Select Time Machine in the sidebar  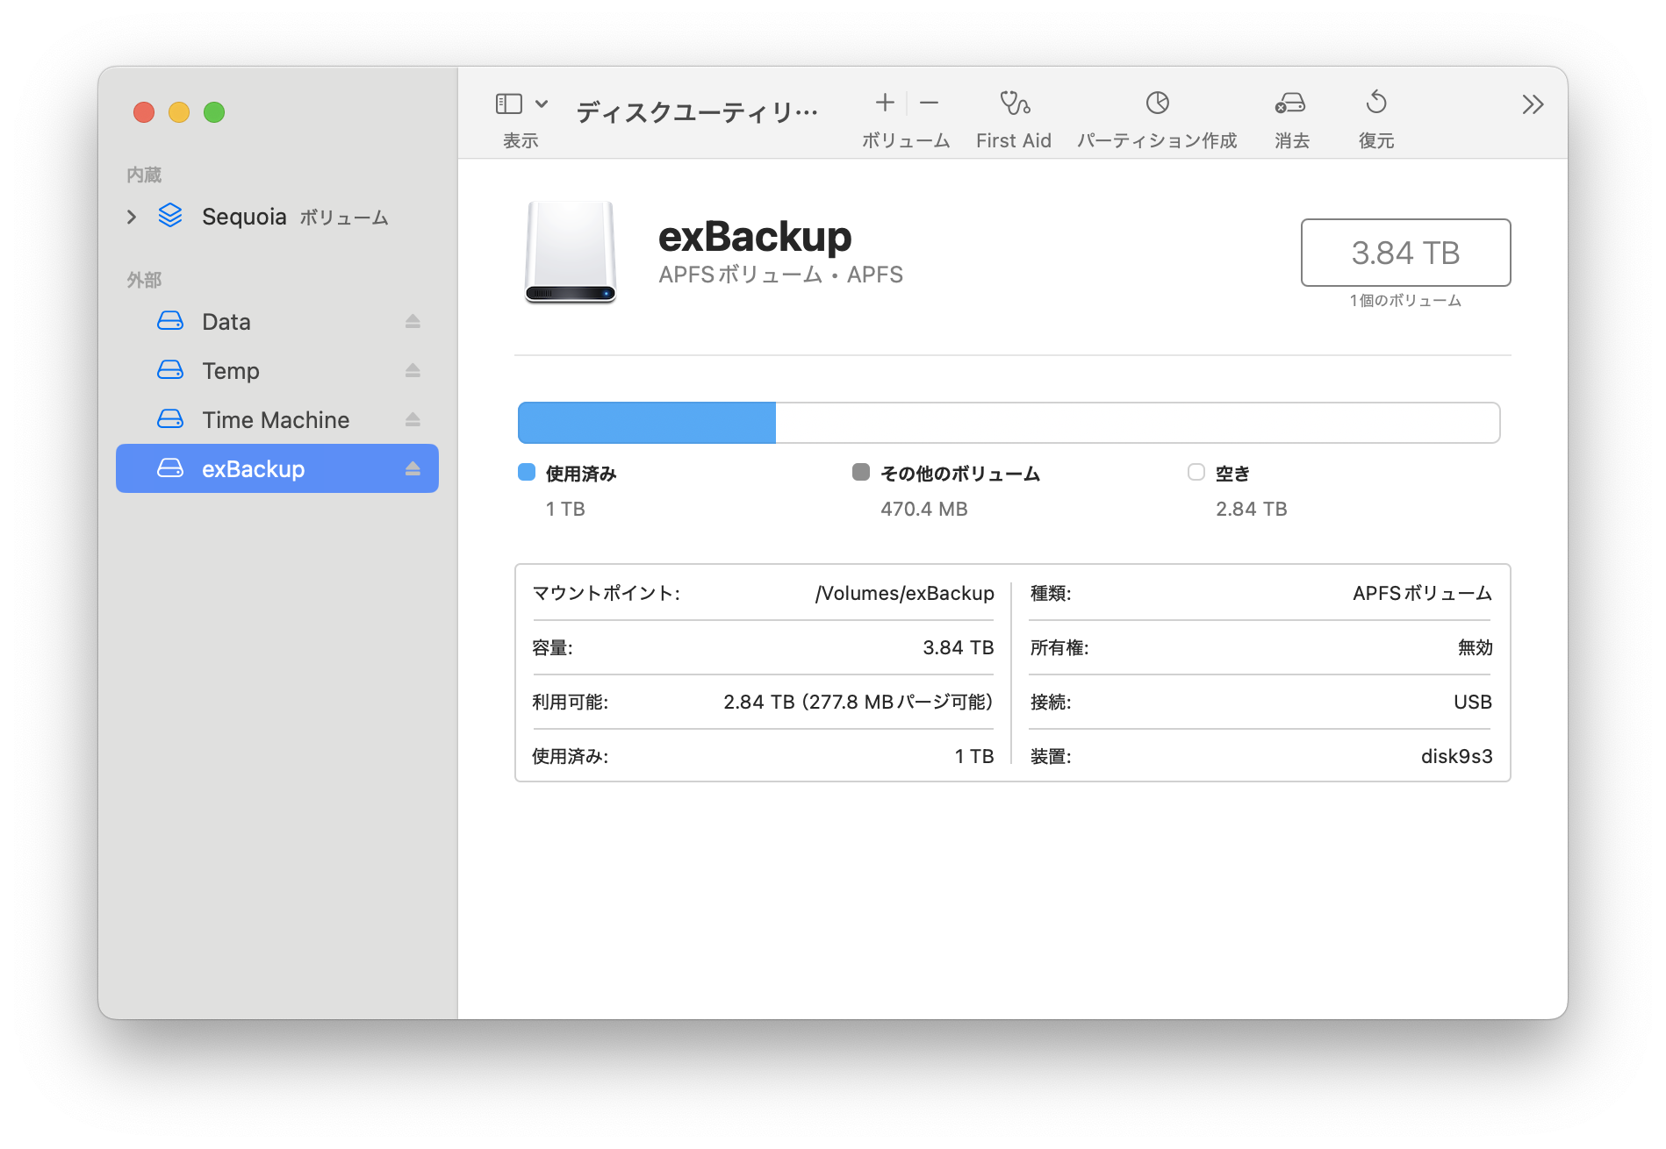click(276, 420)
